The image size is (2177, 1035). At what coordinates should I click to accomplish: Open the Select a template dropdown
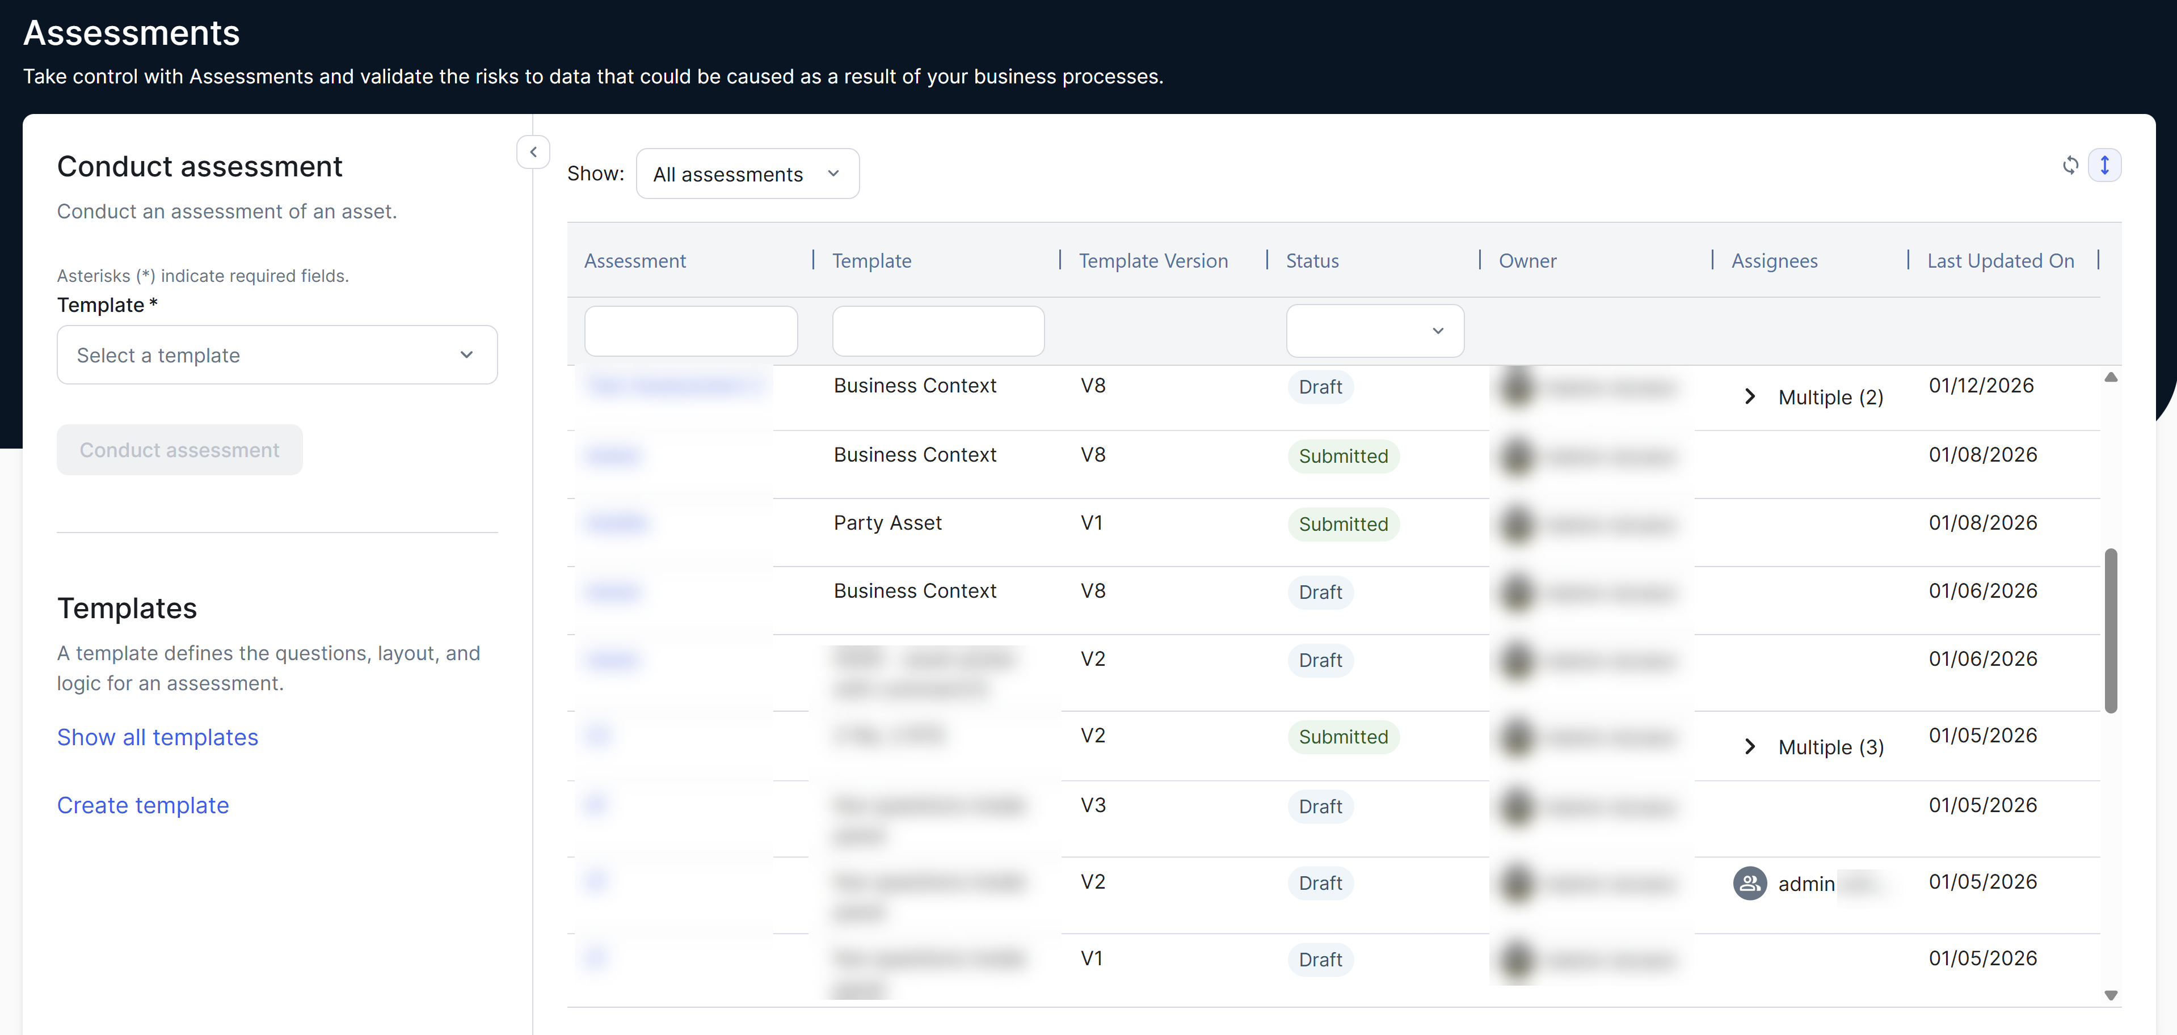(276, 355)
